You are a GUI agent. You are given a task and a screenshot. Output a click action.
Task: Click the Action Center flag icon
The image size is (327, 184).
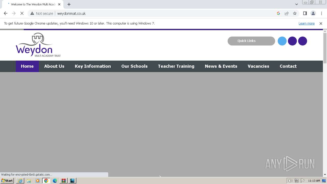coord(303,181)
